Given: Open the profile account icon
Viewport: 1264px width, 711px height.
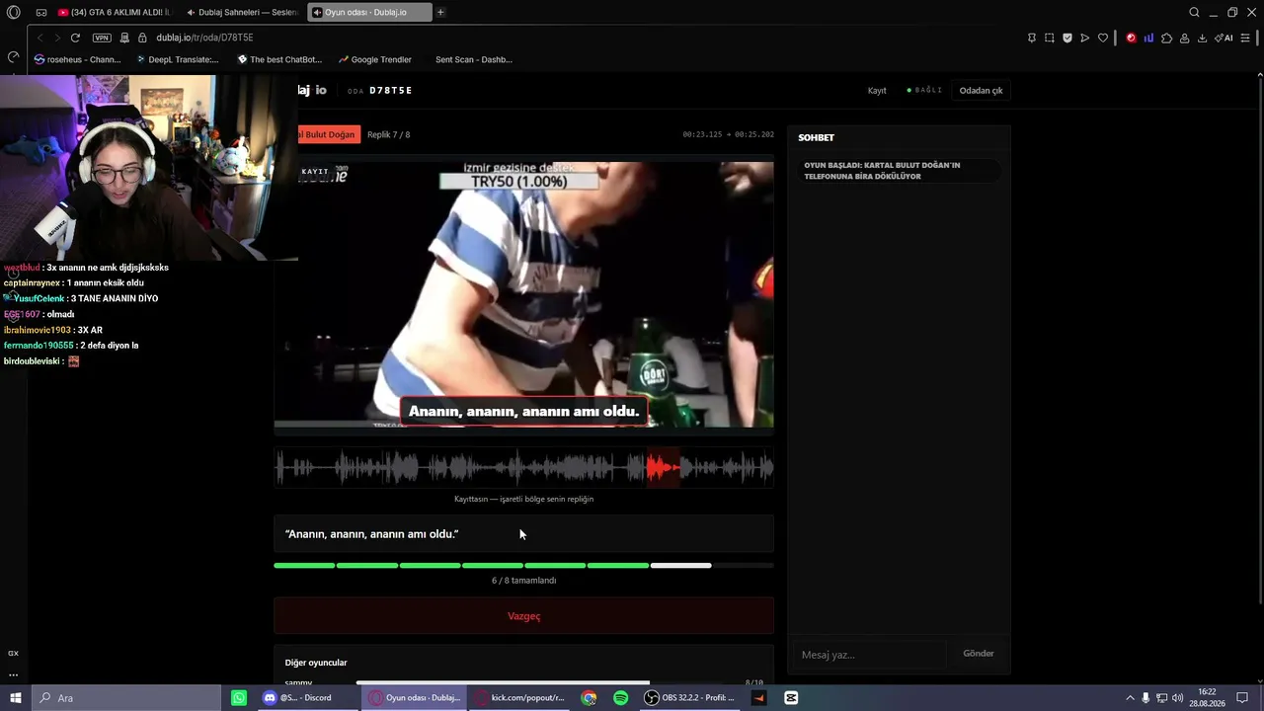Looking at the screenshot, I should pyautogui.click(x=1185, y=38).
